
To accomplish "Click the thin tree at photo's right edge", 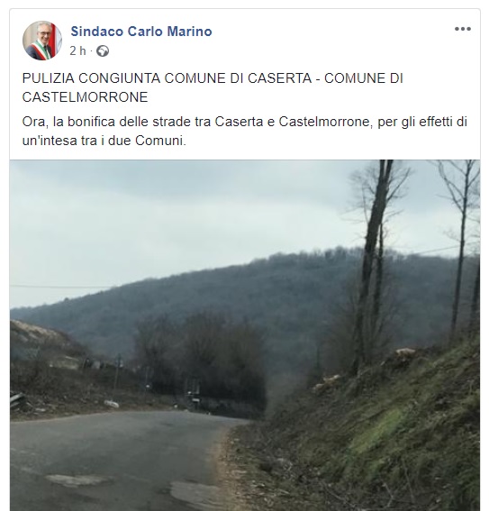I will click(461, 251).
